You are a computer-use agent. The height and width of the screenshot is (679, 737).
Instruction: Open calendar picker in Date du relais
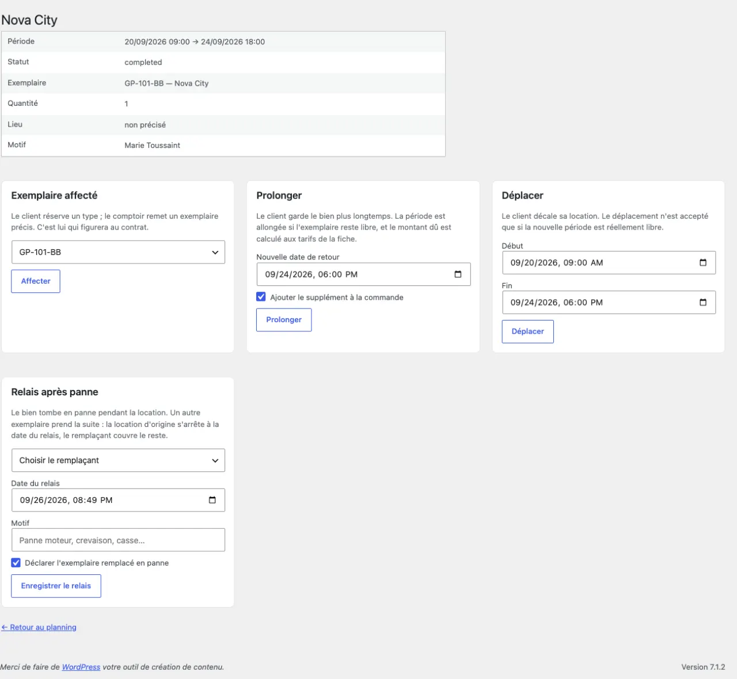tap(212, 500)
